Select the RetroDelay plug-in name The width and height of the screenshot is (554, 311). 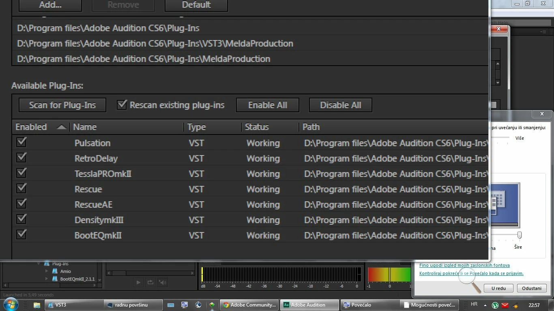96,158
